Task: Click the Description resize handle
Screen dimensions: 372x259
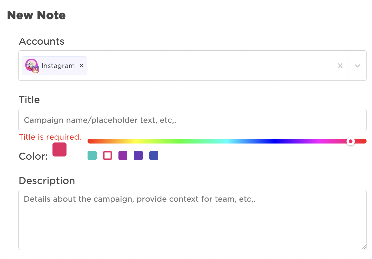Action: pyautogui.click(x=363, y=247)
